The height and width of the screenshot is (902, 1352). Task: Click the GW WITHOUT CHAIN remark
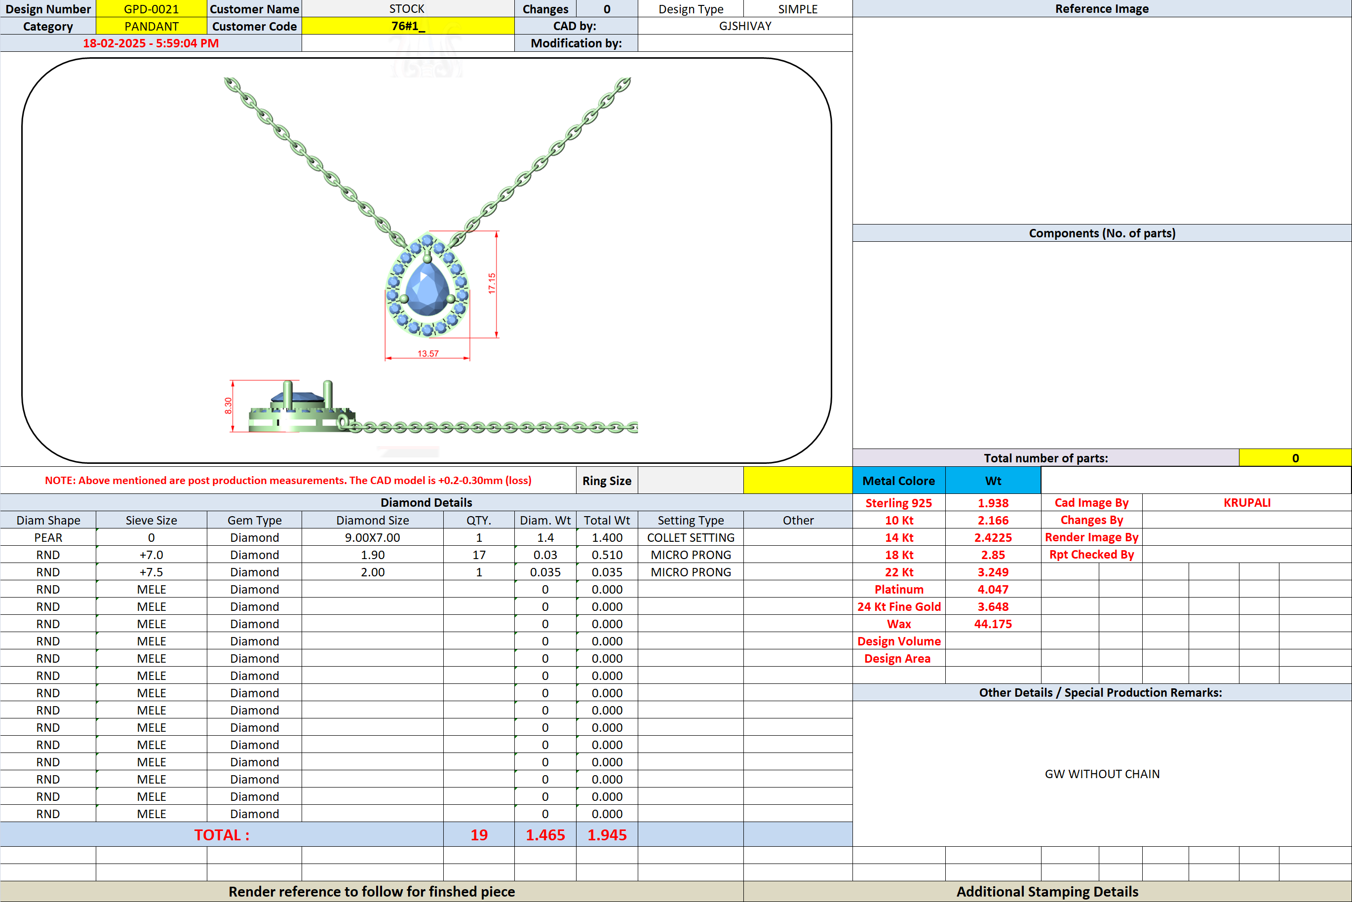coord(1102,774)
